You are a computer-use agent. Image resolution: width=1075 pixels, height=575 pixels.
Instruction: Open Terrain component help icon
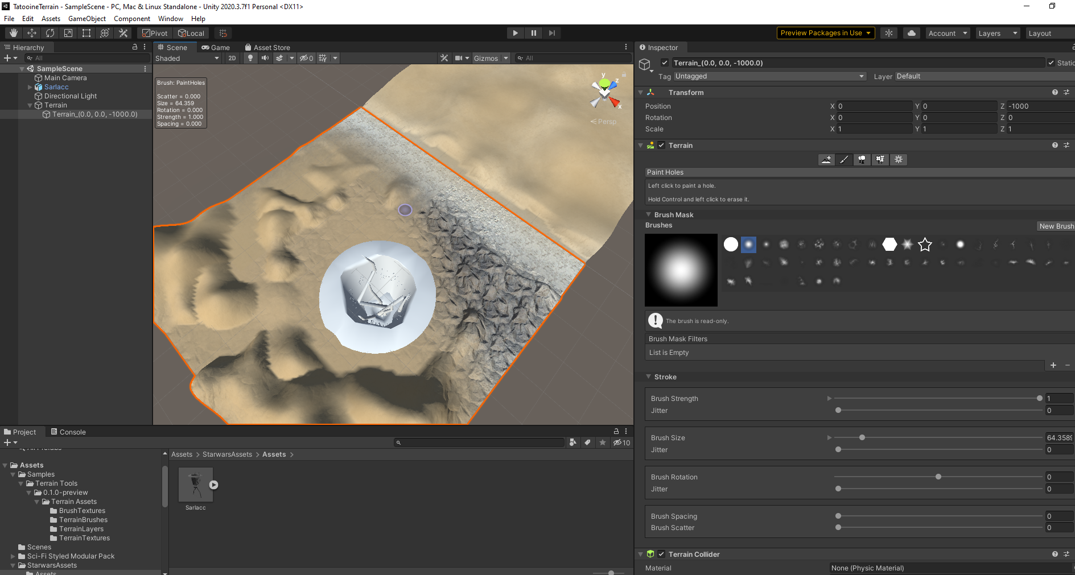tap(1055, 146)
